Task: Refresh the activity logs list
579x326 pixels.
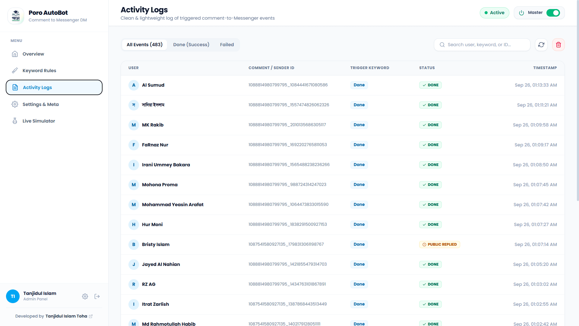Action: pos(541,45)
